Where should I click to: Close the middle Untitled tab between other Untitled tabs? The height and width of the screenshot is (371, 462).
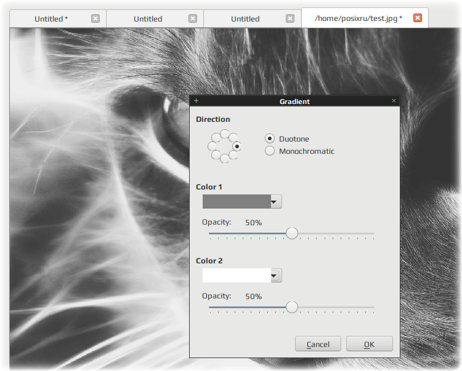[193, 19]
